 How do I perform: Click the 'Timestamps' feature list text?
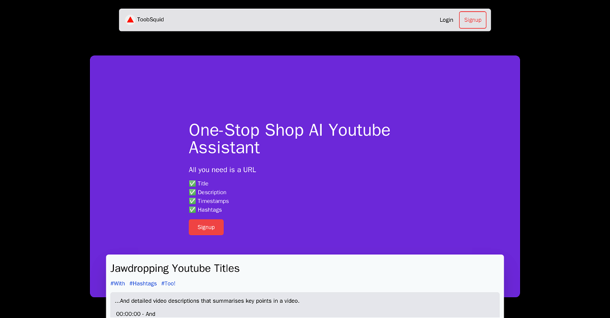point(213,201)
